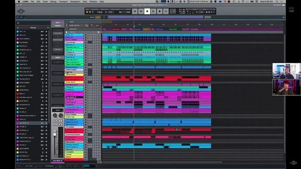Screen dimensions: 301x169
Task: Click the plus icon in TRACKS header
Action: [18, 28]
